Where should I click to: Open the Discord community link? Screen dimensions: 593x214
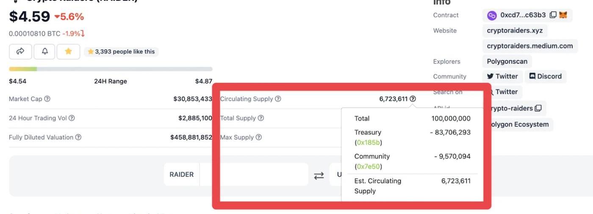click(546, 77)
